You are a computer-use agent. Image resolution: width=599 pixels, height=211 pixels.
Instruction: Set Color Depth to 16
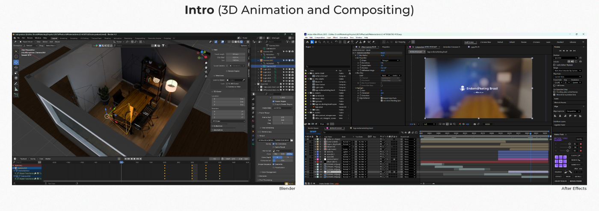(x=288, y=158)
